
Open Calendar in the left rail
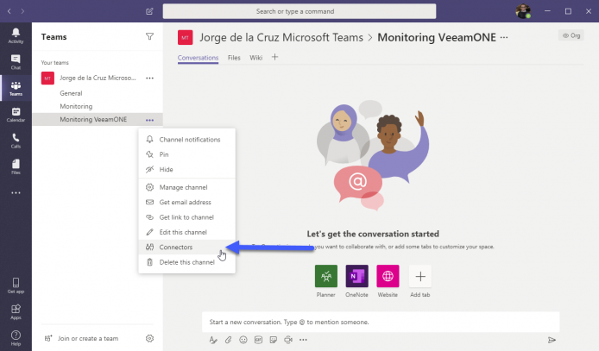[16, 115]
